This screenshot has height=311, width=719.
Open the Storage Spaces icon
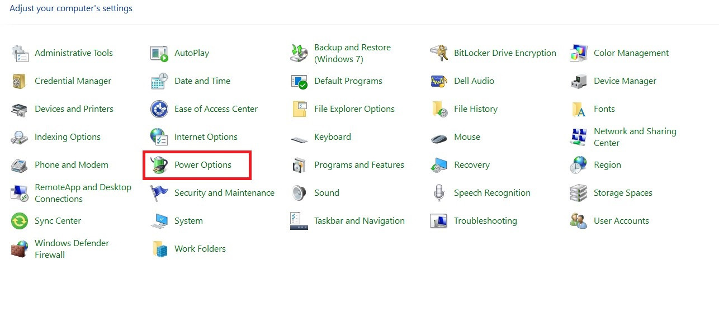point(579,193)
